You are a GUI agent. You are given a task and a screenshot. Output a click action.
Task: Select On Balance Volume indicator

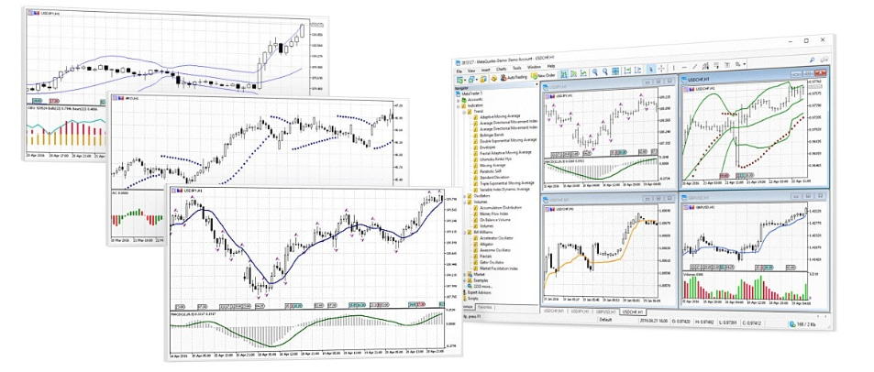click(x=497, y=220)
